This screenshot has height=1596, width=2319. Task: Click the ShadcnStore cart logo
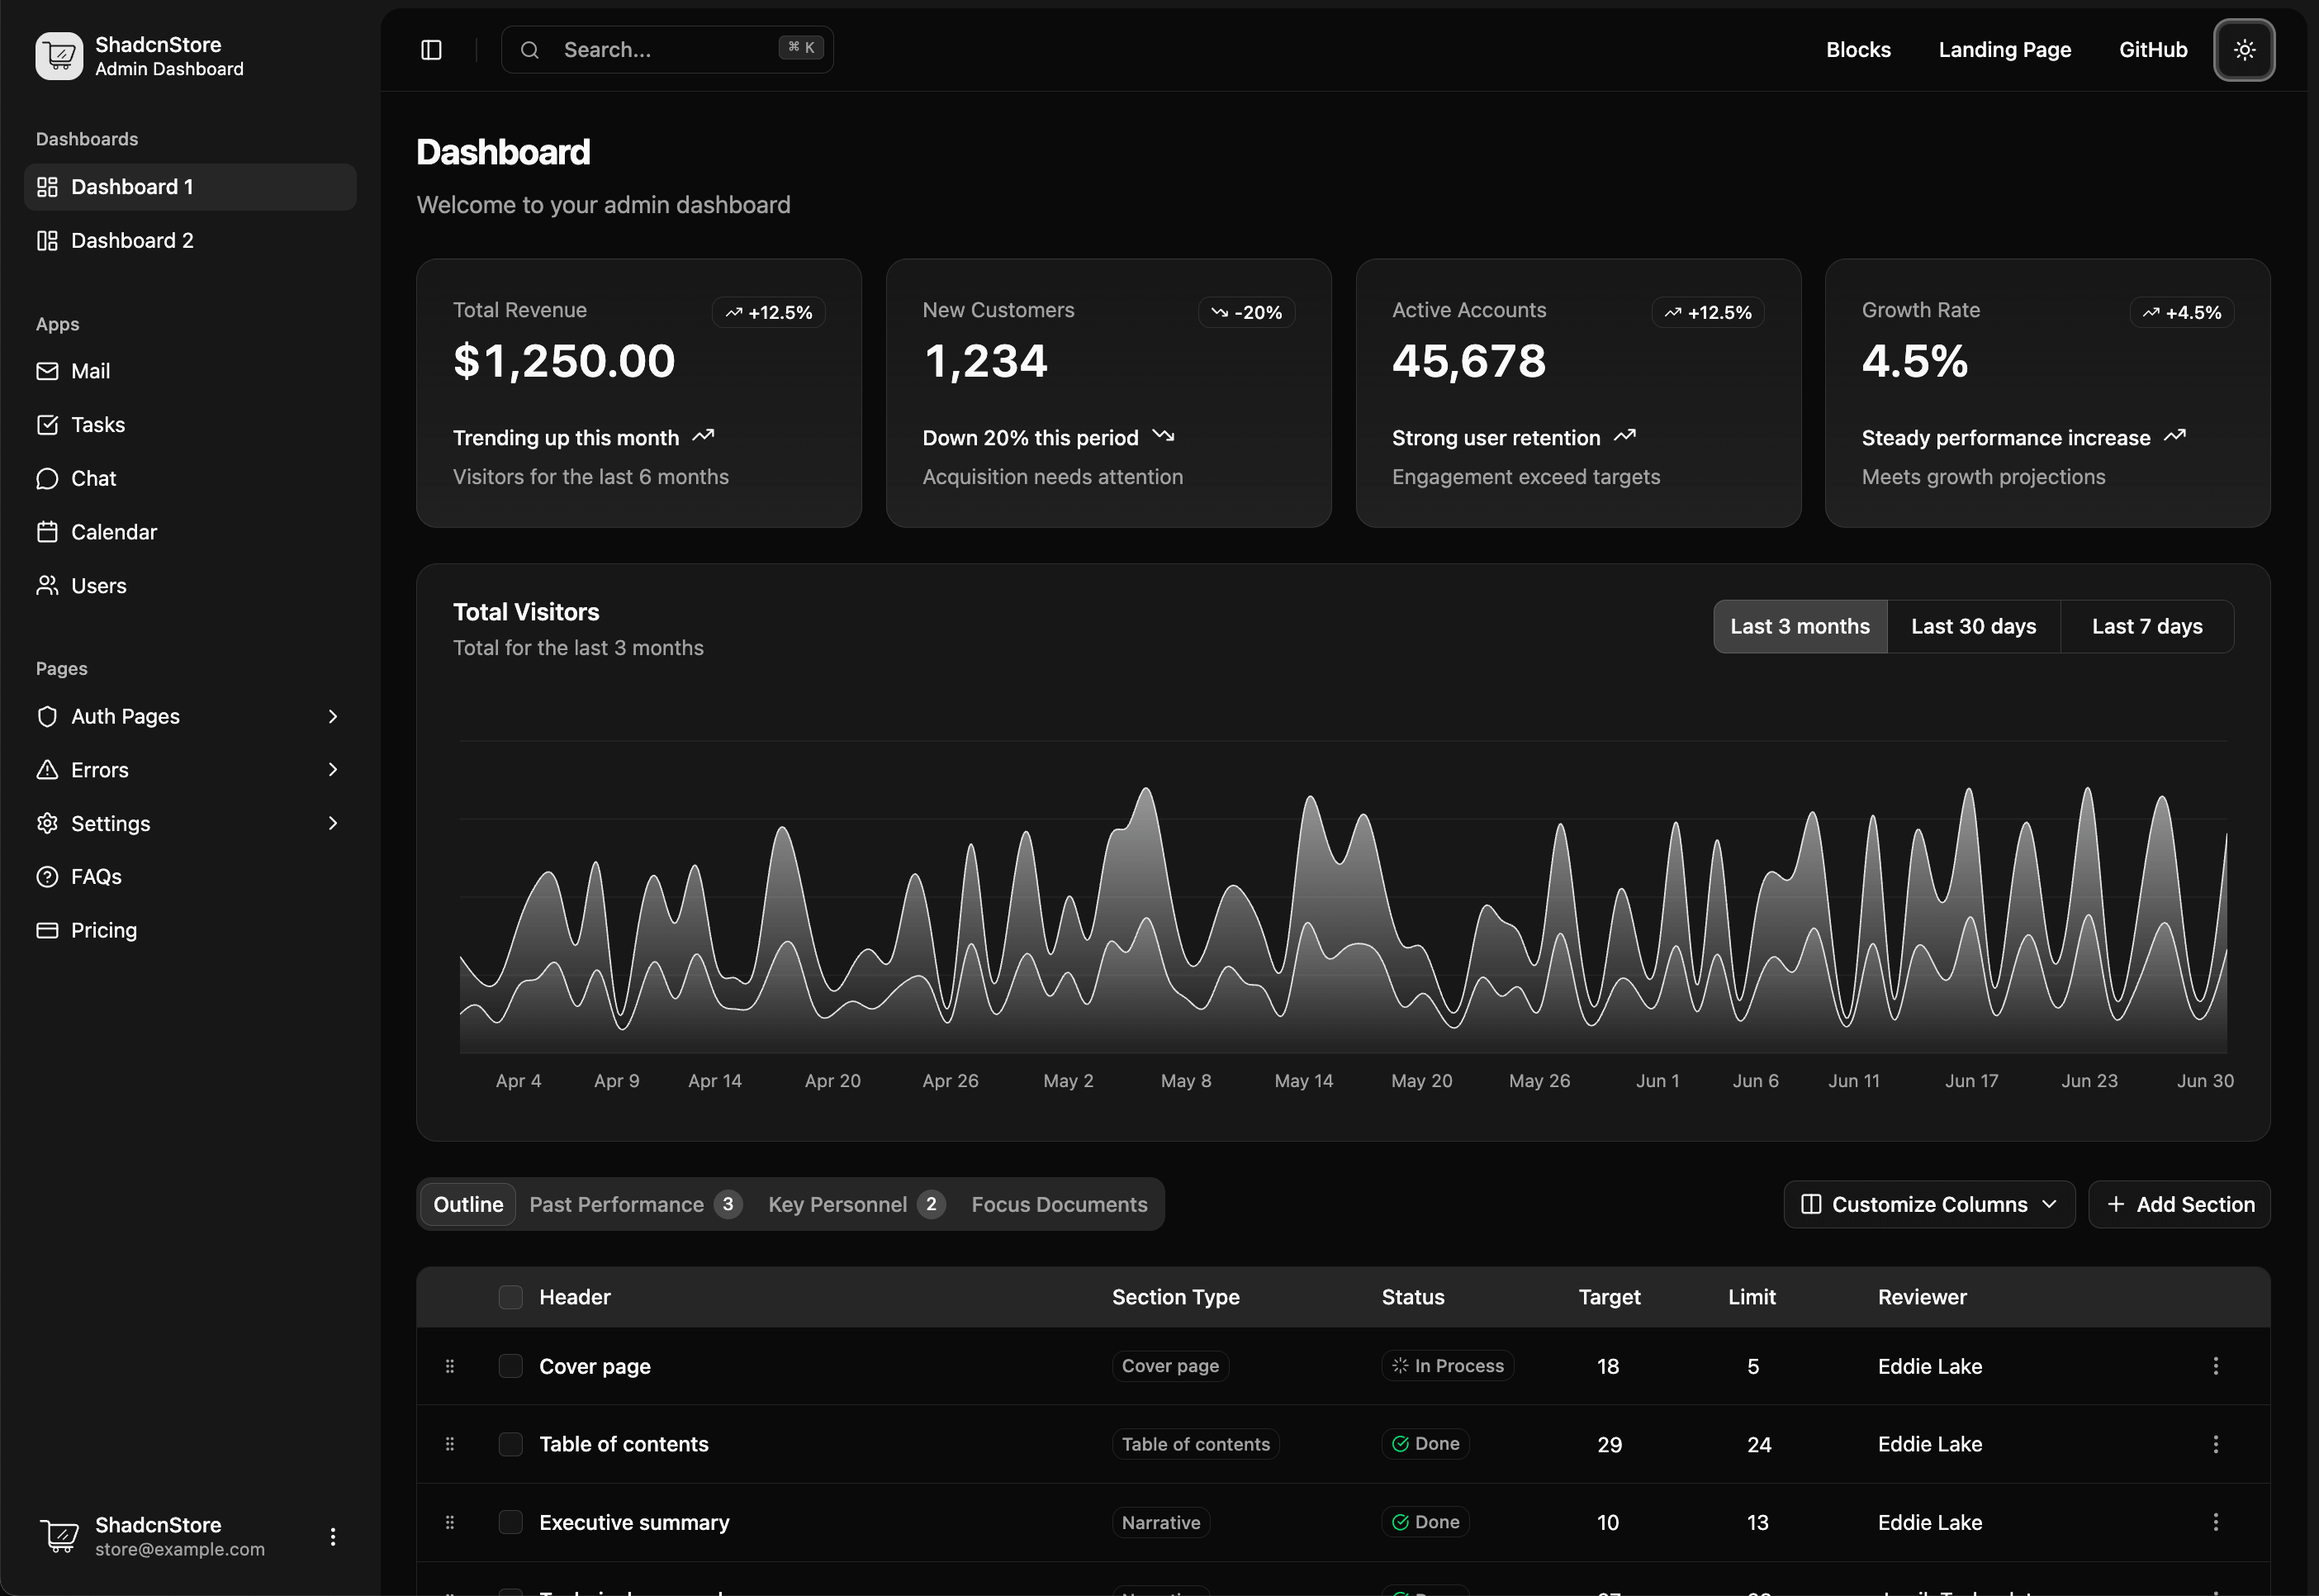coord(59,56)
